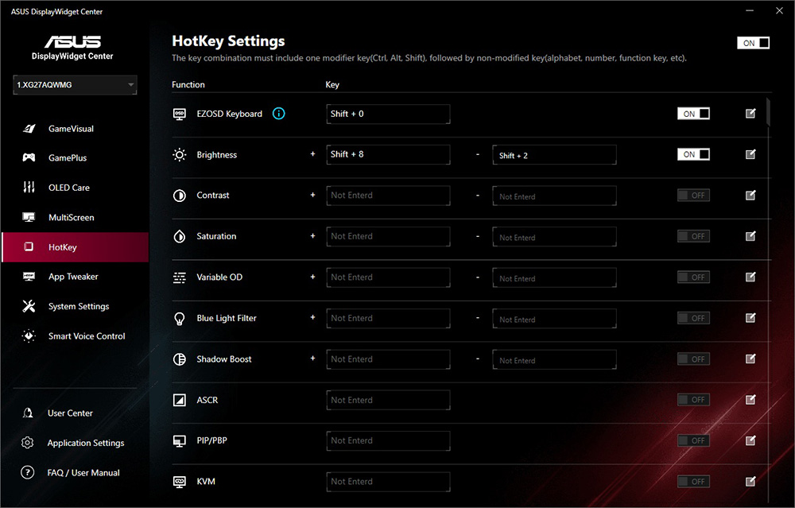
Task: Click the EZOSD Keyboard info icon
Action: pyautogui.click(x=278, y=114)
